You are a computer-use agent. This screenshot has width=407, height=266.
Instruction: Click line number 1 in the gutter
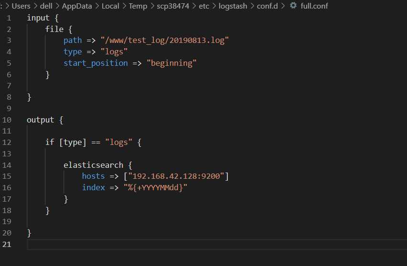pyautogui.click(x=9, y=18)
